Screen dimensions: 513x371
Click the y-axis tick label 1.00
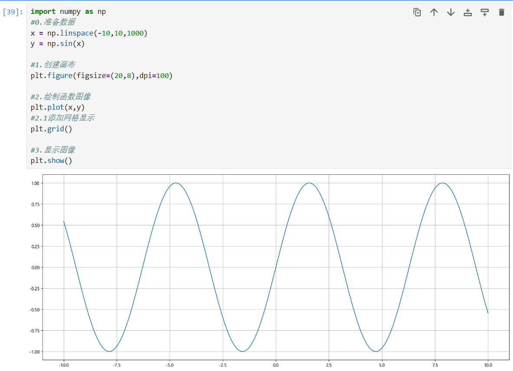(35, 183)
